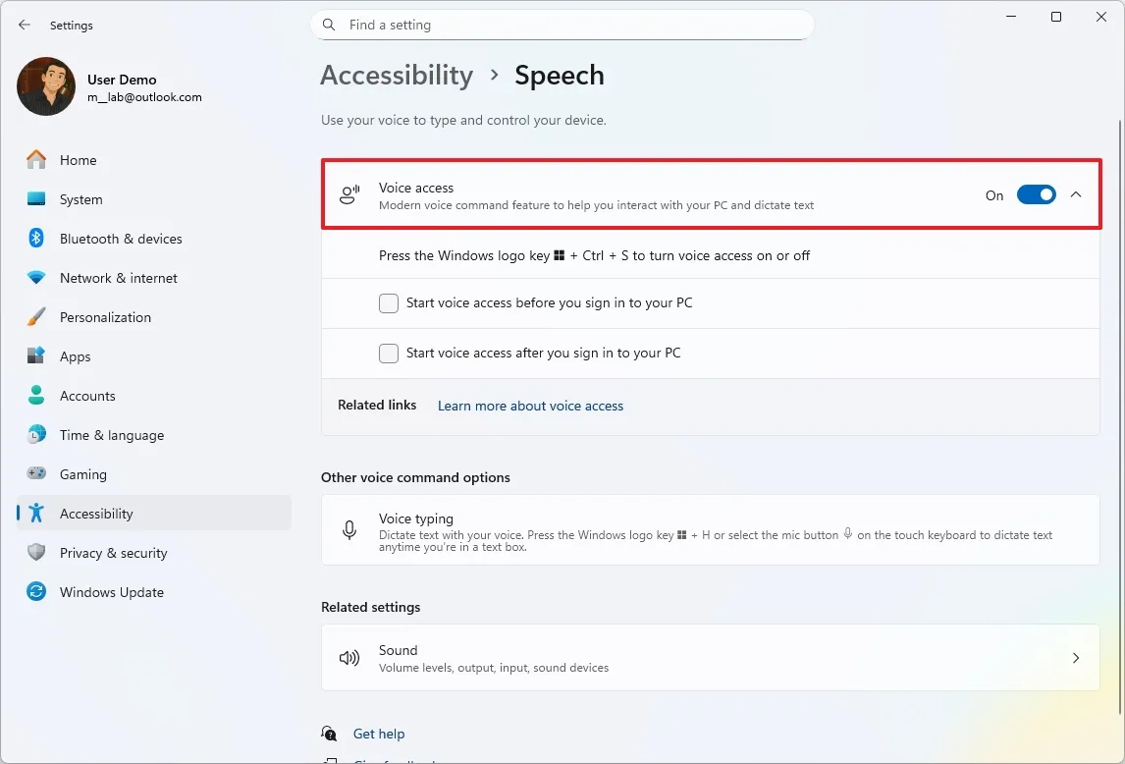Open Gaming settings

[83, 474]
